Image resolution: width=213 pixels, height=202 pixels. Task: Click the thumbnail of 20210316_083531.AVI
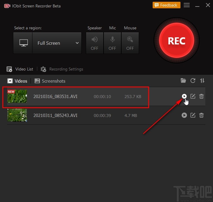tap(17, 96)
